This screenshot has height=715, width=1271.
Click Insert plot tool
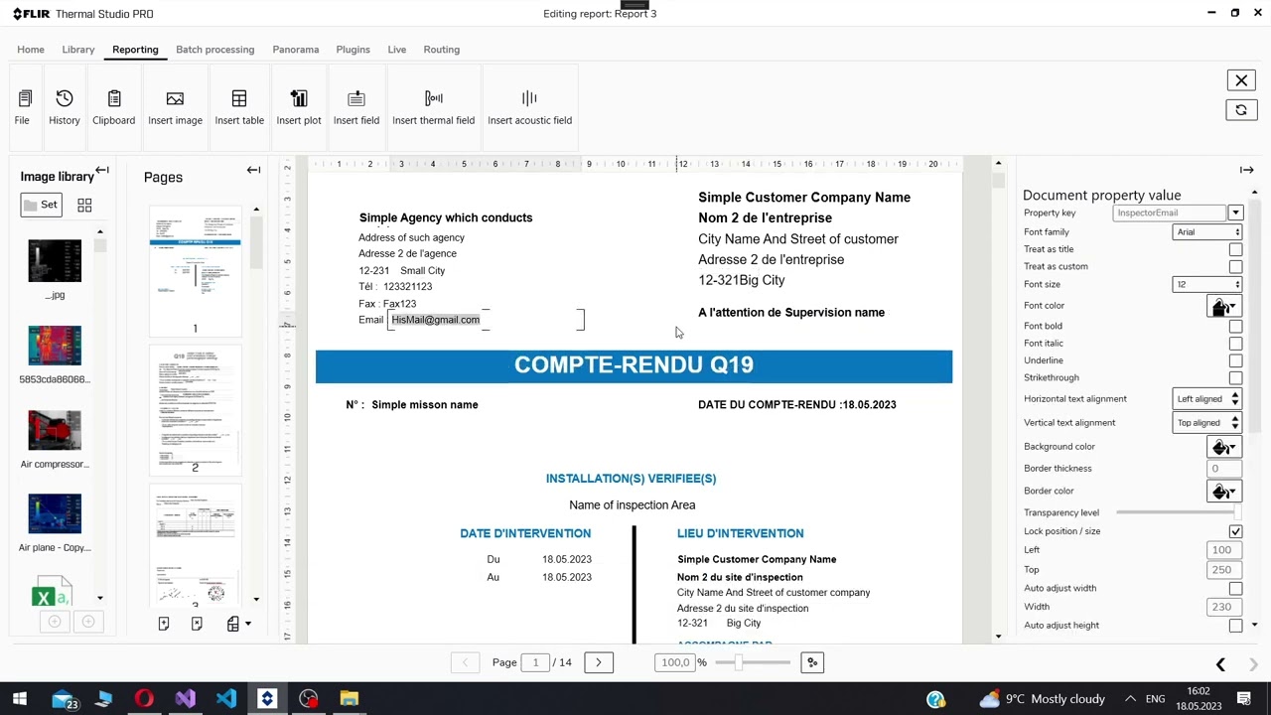(299, 107)
